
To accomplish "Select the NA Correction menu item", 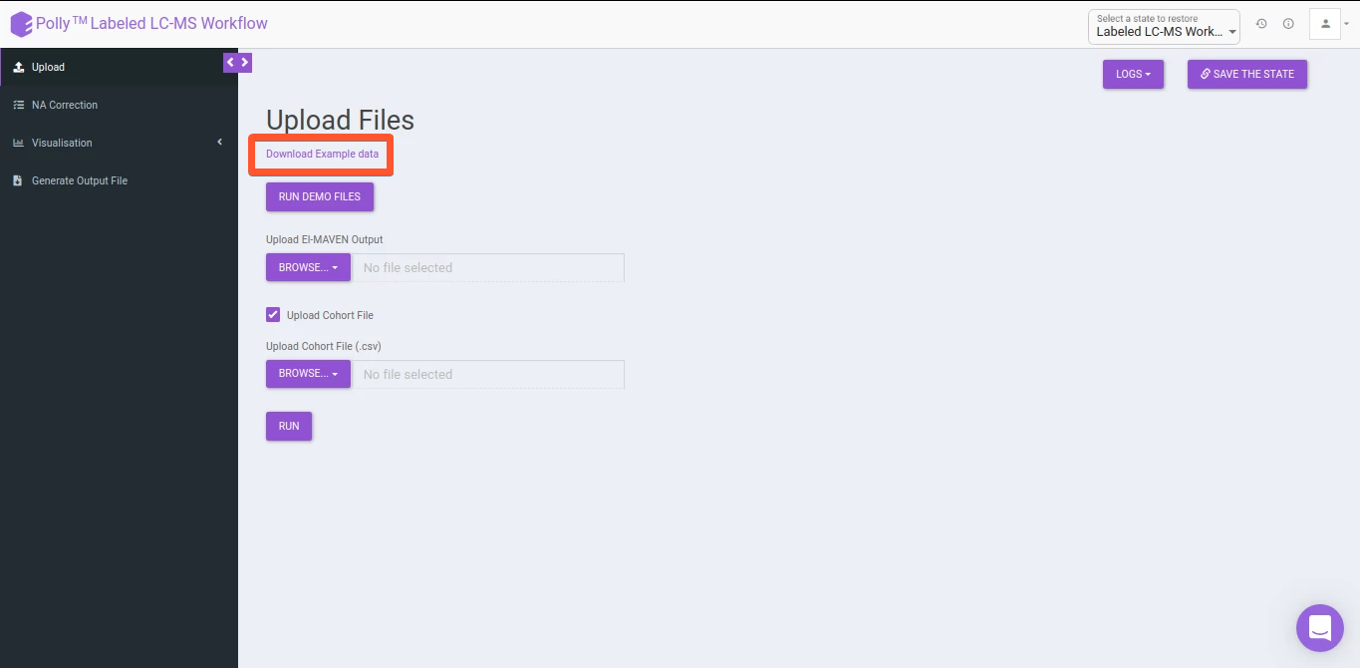I will point(64,105).
